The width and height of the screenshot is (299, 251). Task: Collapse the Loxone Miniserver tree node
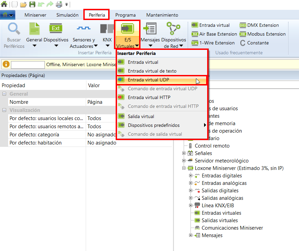184,168
